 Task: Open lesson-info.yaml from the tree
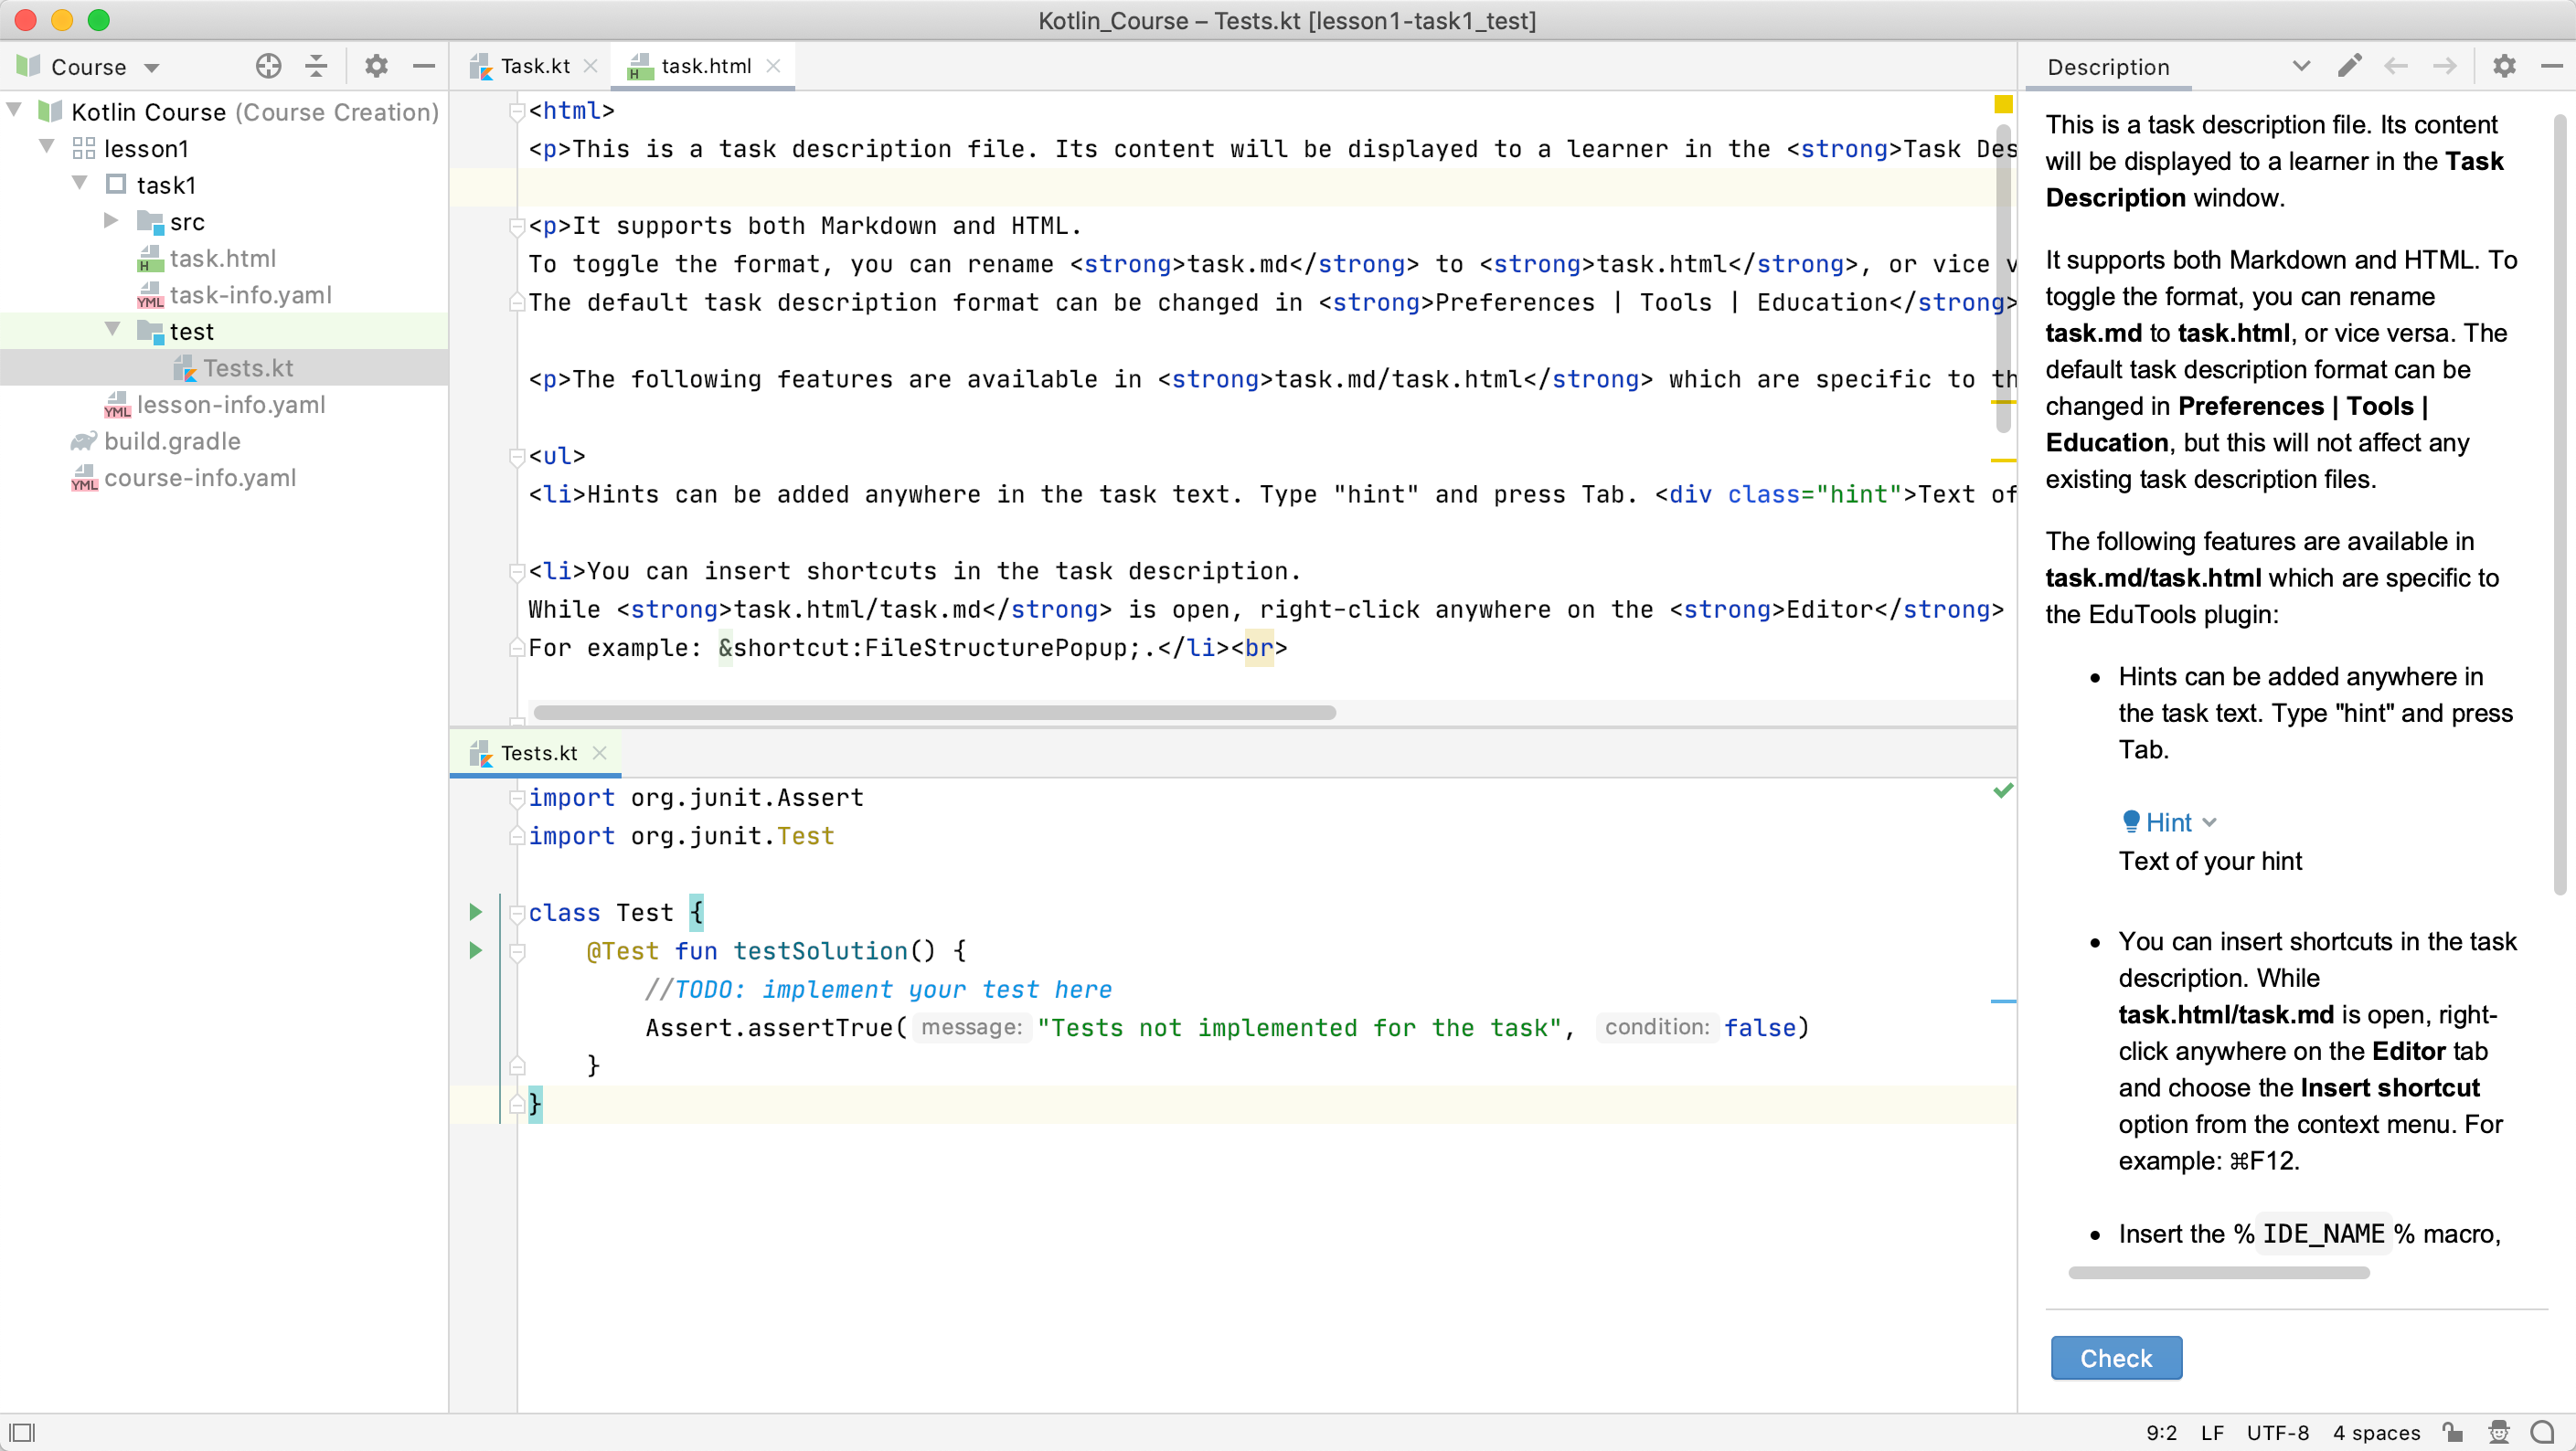pyautogui.click(x=231, y=405)
